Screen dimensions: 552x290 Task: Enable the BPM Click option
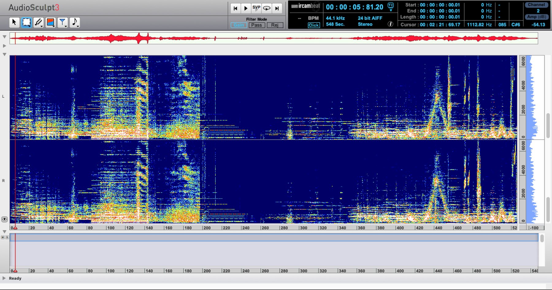[314, 25]
